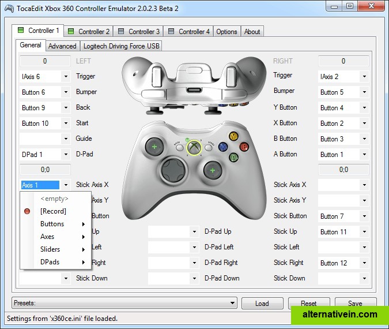Click the D-pad on the controller image
This screenshot has height=329, width=389.
pos(173,170)
